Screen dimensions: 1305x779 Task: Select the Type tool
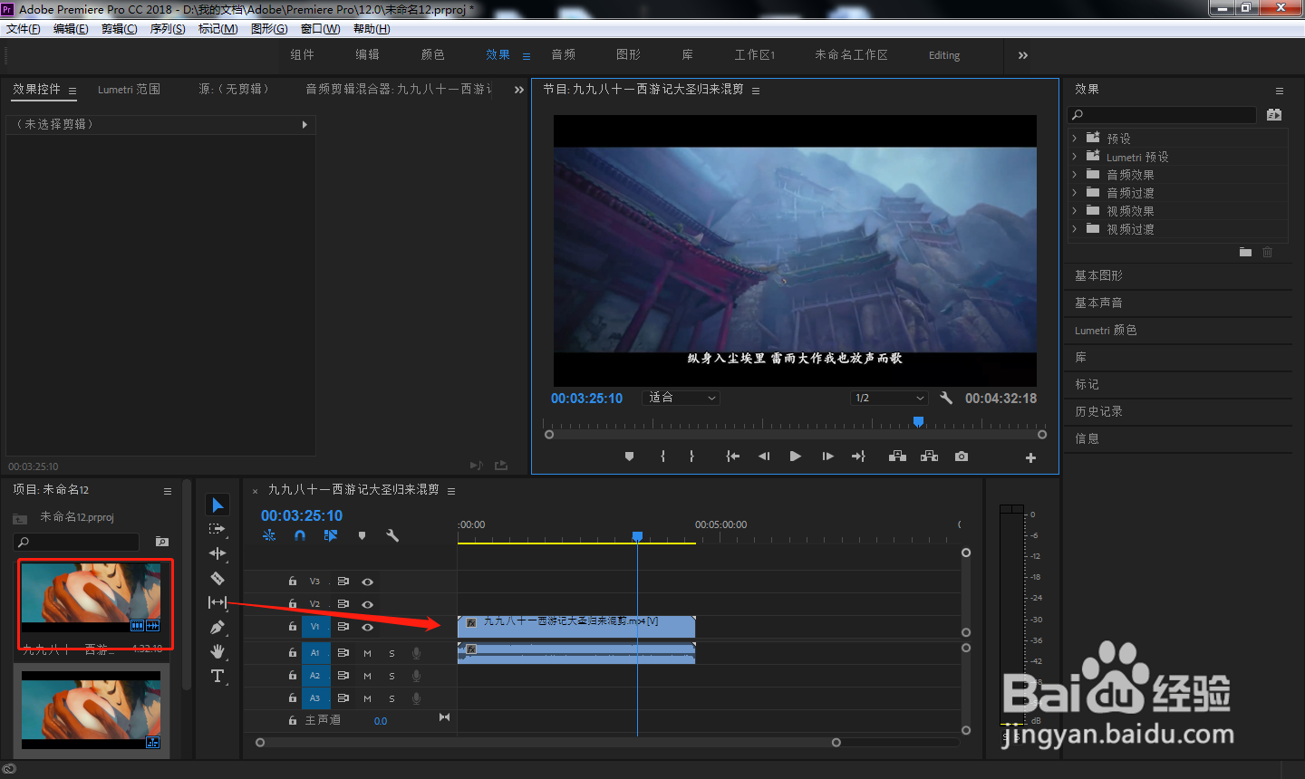217,676
